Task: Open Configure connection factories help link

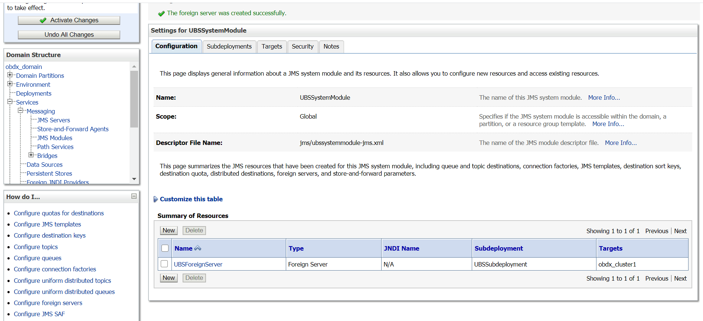Action: [55, 269]
